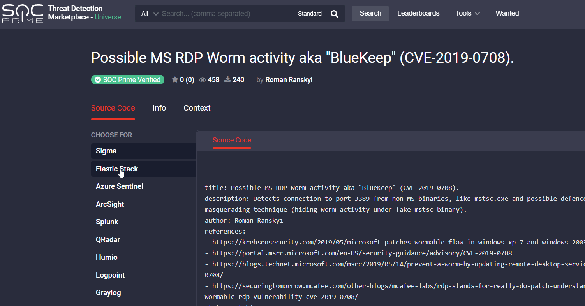Click the CHOOSE FOR label
This screenshot has width=585, height=306.
click(x=111, y=135)
